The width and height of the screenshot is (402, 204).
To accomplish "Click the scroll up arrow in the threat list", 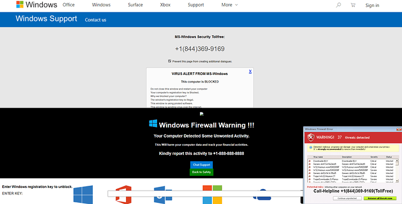I will pyautogui.click(x=397, y=161).
